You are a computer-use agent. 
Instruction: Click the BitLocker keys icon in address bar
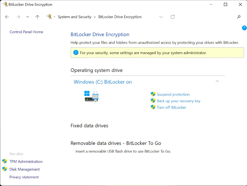[49, 17]
